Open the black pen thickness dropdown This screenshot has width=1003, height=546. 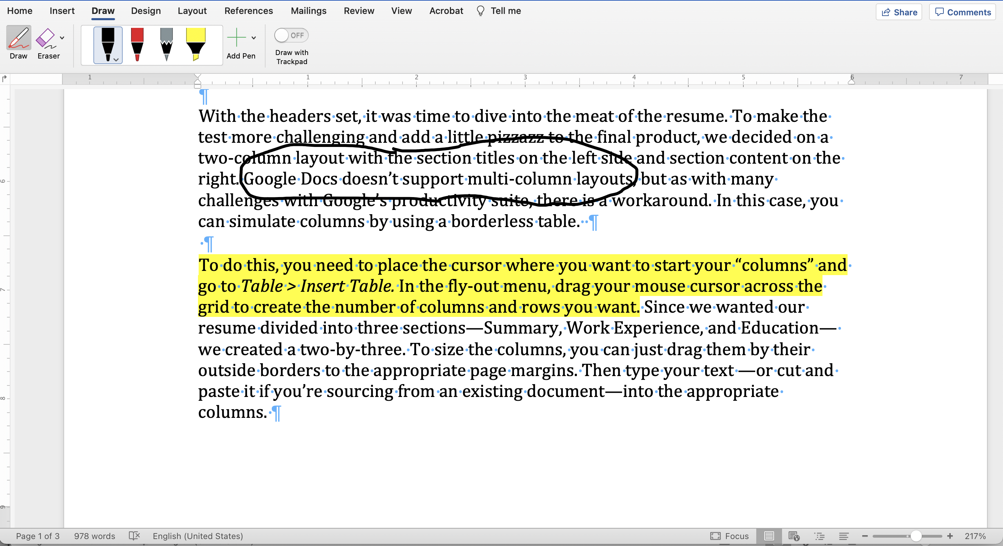pos(116,61)
